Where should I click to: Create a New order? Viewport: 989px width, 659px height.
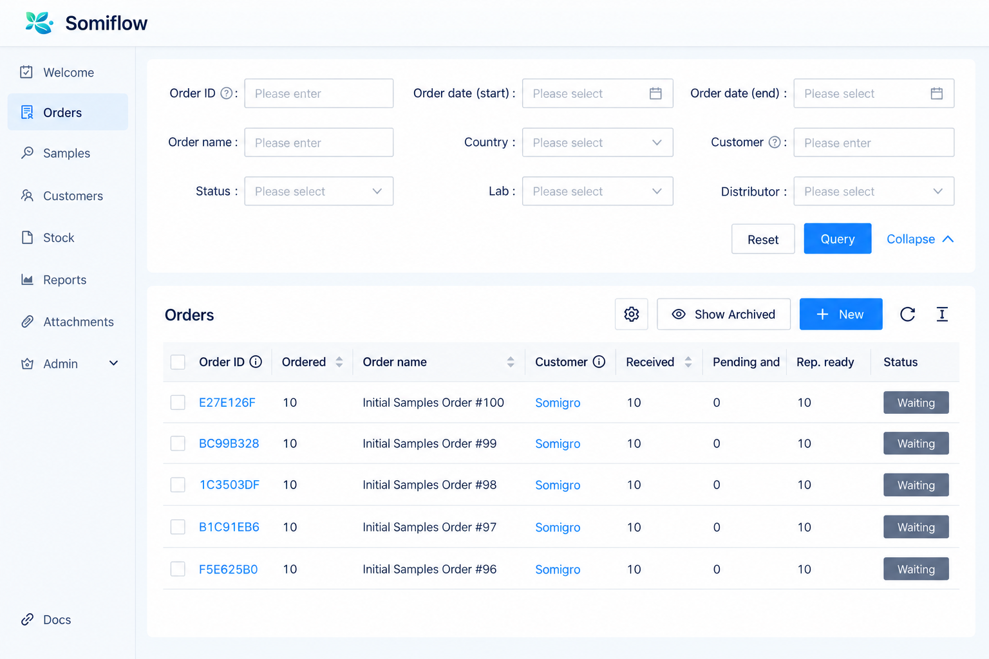[x=841, y=314]
